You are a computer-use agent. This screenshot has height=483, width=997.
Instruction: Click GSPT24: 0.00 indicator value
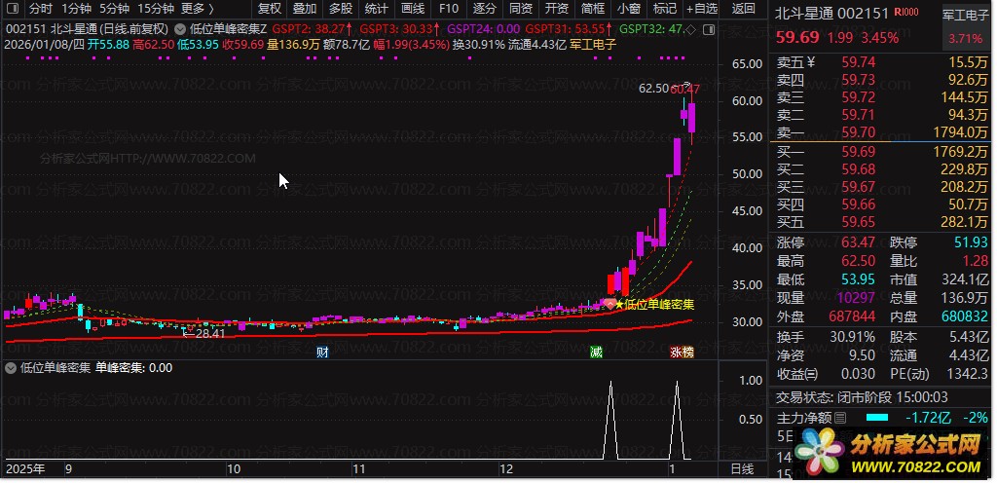pos(484,28)
